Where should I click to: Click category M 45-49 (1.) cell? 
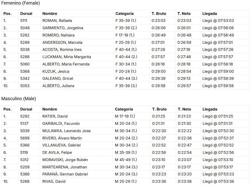(126, 160)
